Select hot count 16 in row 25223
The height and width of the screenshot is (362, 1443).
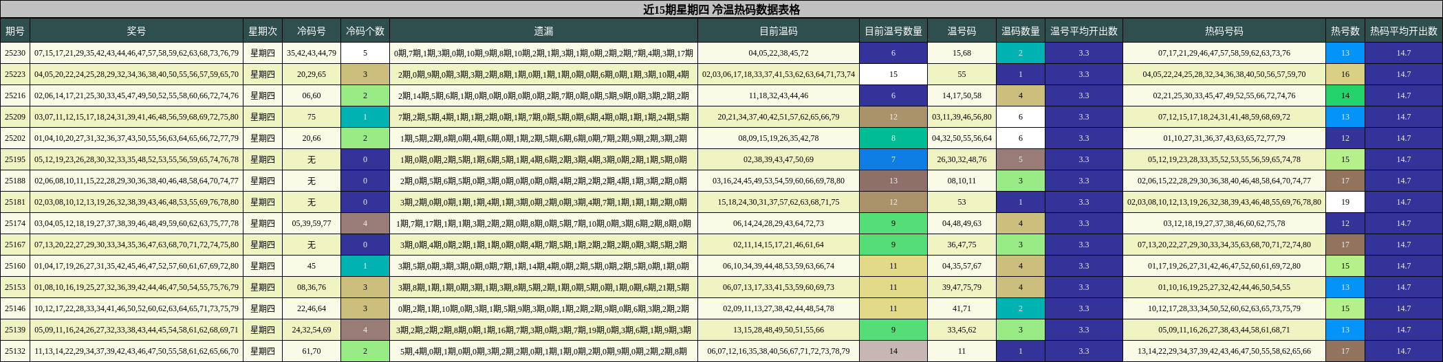1345,74
